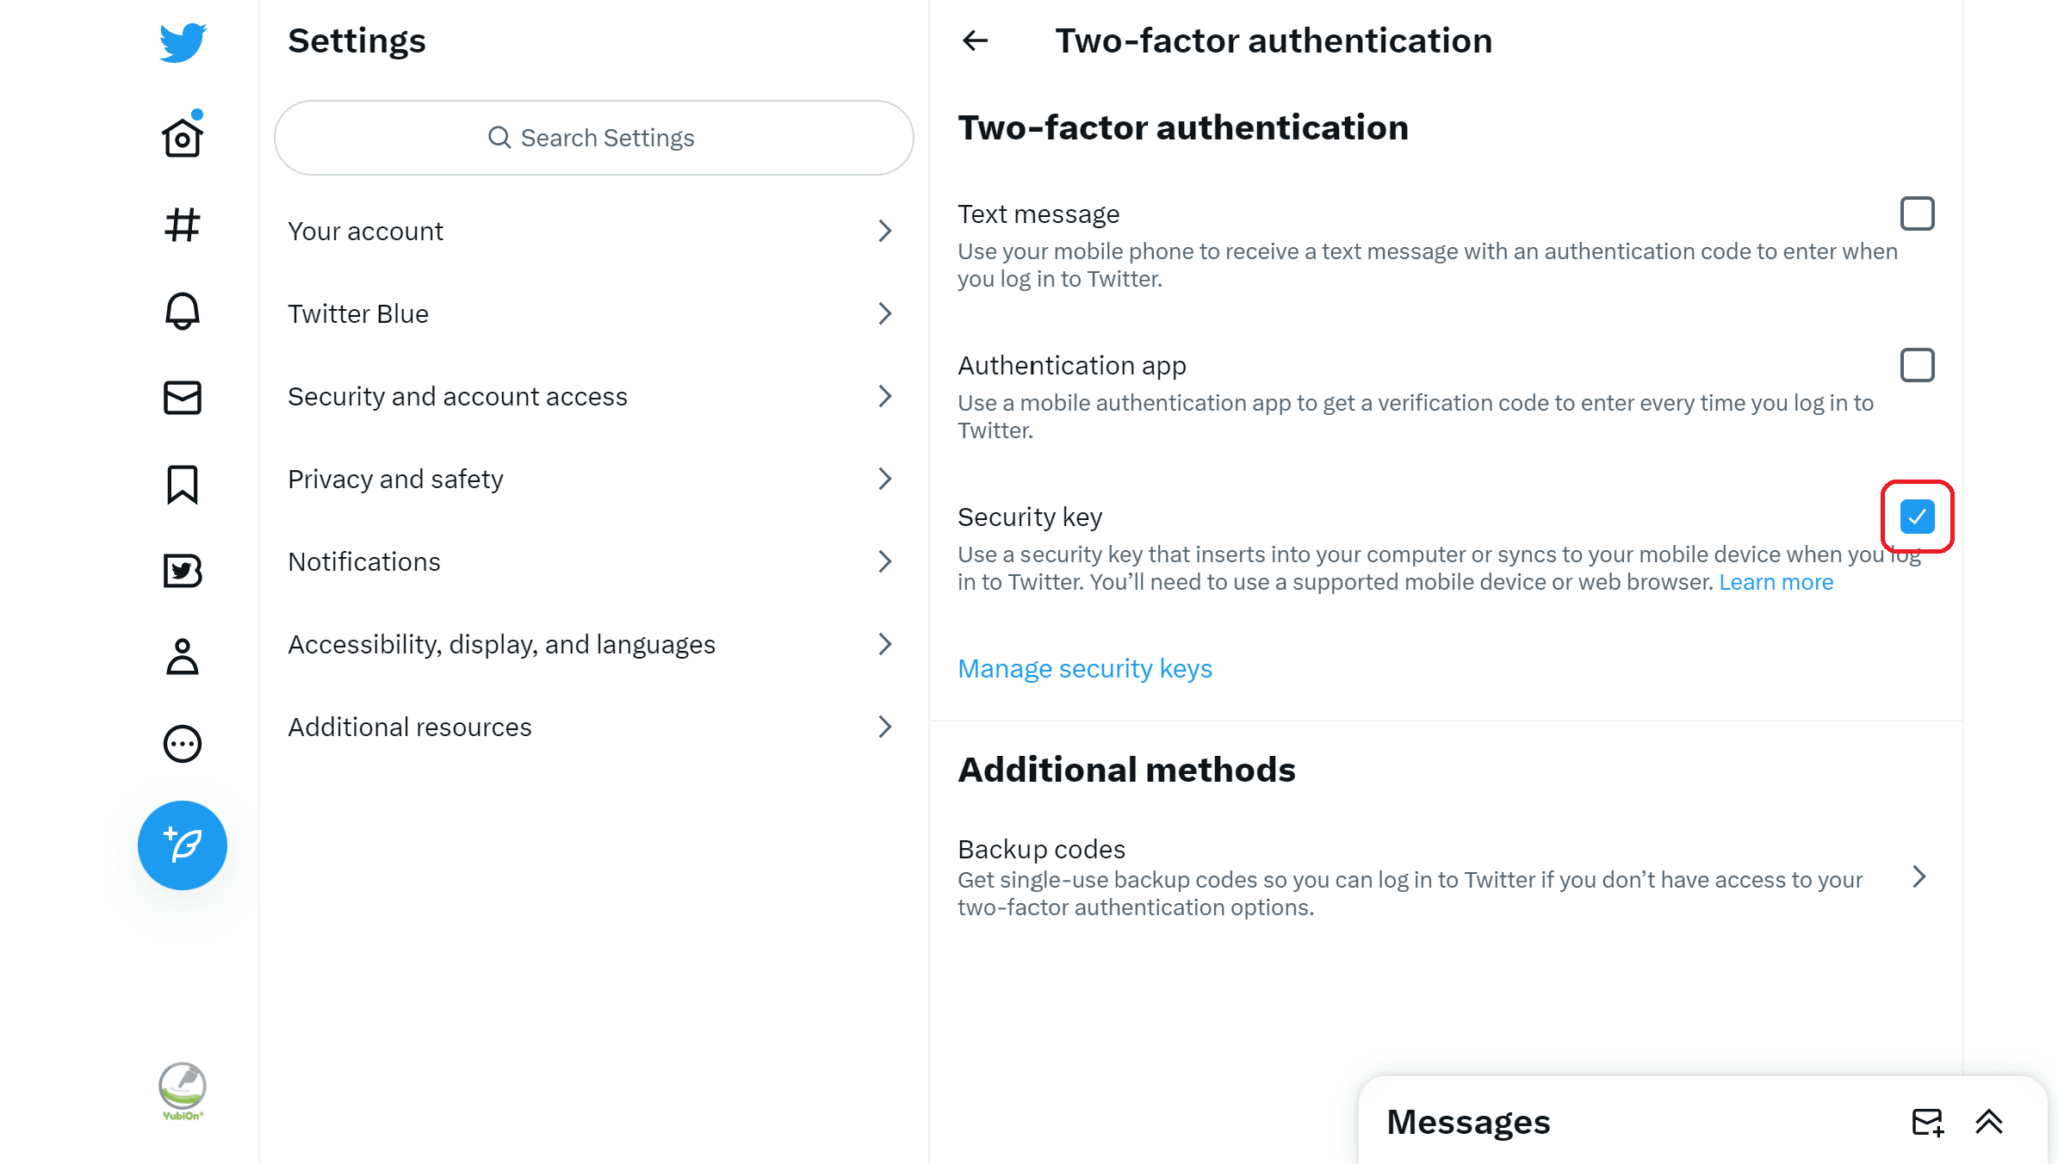
Task: Open the Bookmarks icon
Action: pyautogui.click(x=183, y=485)
